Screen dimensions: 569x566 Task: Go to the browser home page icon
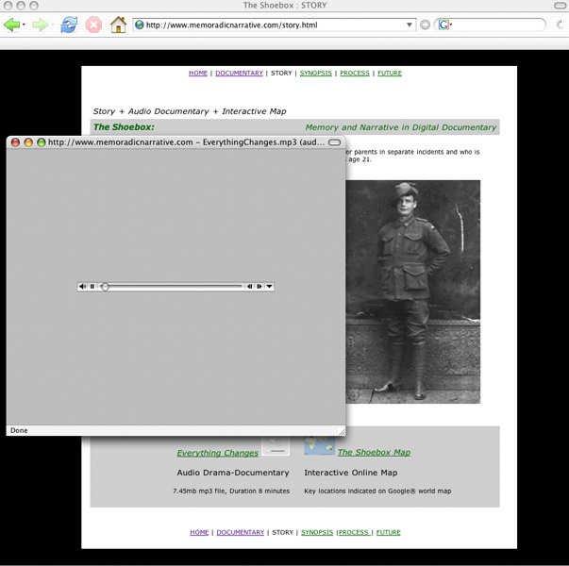(118, 25)
